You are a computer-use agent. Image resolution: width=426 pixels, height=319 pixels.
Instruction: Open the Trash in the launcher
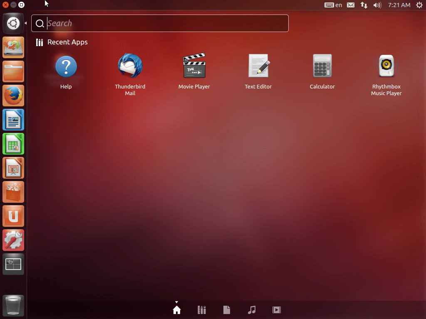[13, 306]
